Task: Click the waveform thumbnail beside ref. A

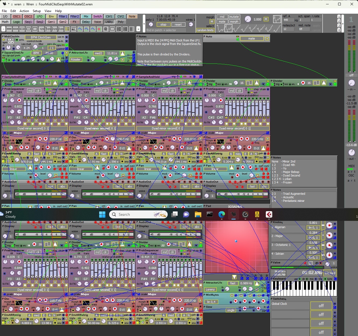Action: pyautogui.click(x=277, y=19)
